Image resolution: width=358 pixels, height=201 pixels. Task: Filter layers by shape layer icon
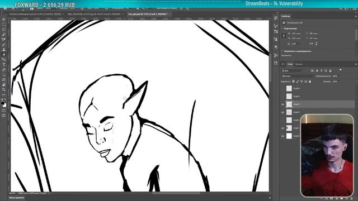click(x=326, y=71)
